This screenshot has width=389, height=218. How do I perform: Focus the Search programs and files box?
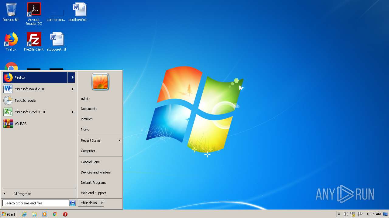[36, 203]
